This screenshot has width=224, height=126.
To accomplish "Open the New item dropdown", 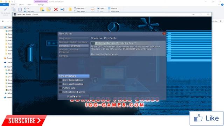I will (x=80, y=8).
